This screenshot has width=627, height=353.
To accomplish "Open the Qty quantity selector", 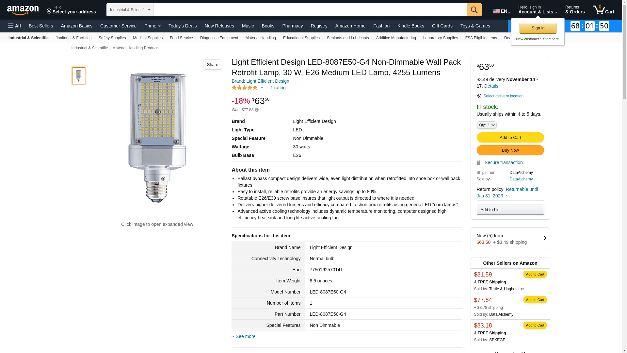I will click(x=487, y=125).
